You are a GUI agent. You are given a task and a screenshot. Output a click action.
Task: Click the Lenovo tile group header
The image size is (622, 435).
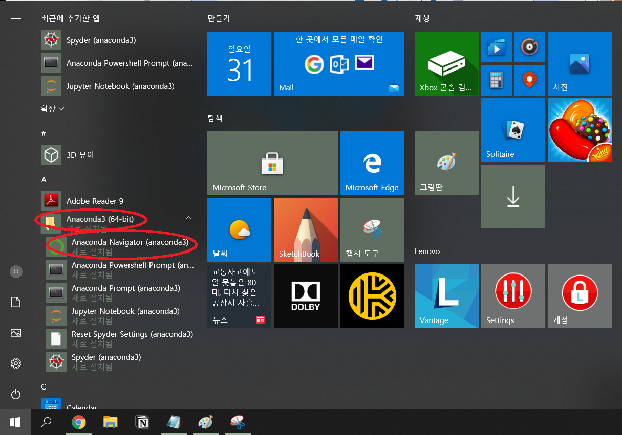pyautogui.click(x=427, y=251)
